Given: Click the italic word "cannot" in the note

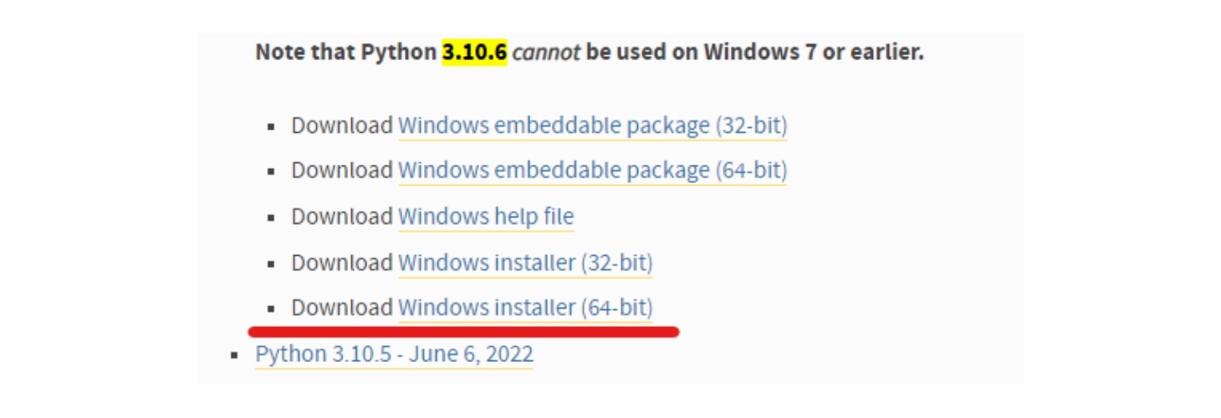Looking at the screenshot, I should 546,52.
